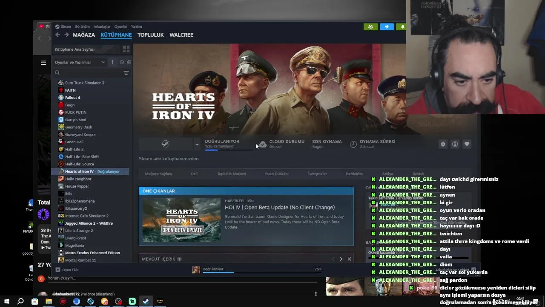The image size is (545, 307).
Task: Open the WALCREE profile tab
Action: 181,35
